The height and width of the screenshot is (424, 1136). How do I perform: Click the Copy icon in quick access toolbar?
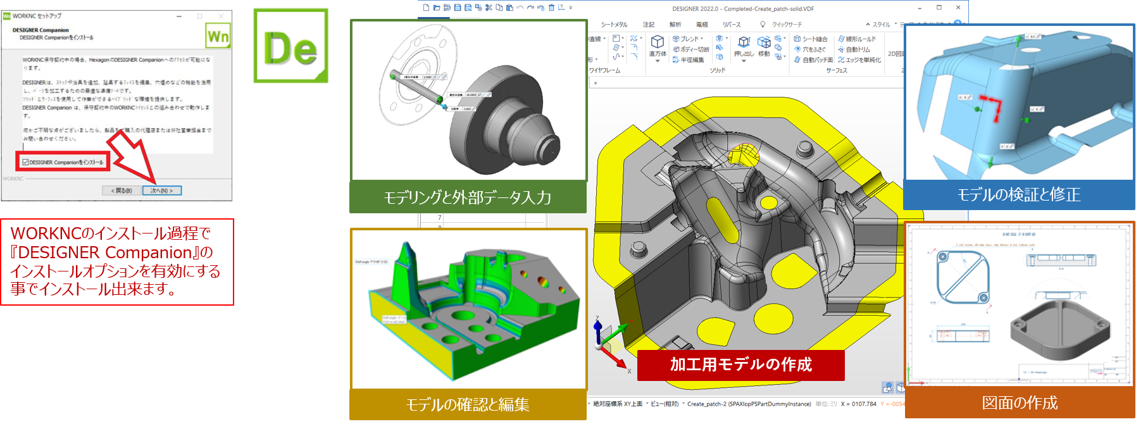coord(499,8)
